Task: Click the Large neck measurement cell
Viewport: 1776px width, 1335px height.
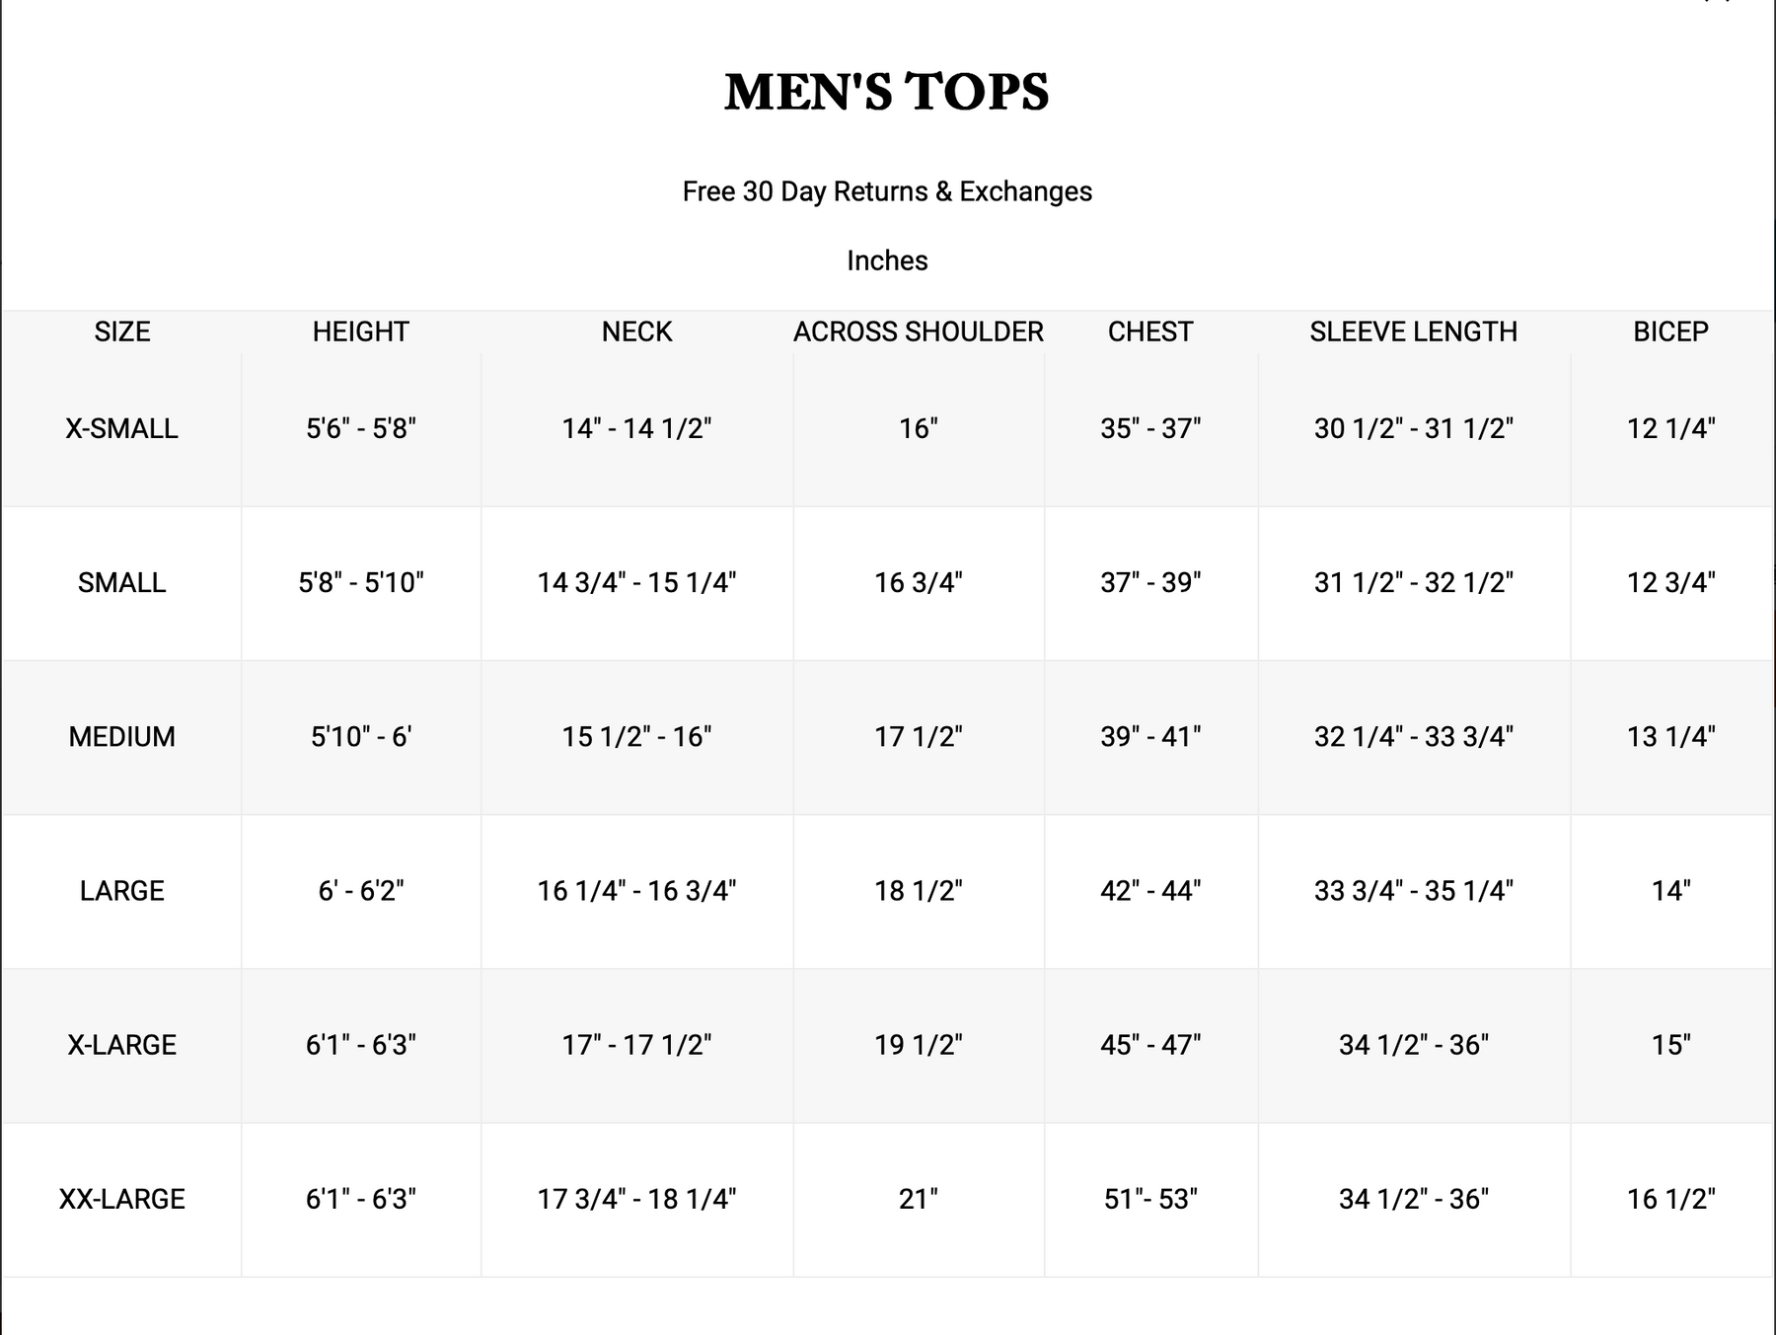Action: click(636, 890)
